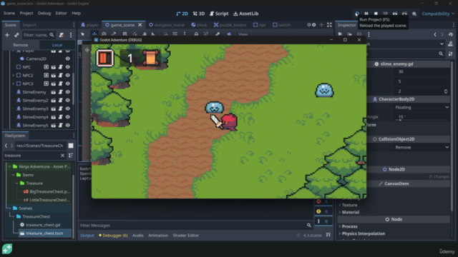Viewport: 458px width, 257px height.
Task: Open the Script workspace
Action: (219, 14)
